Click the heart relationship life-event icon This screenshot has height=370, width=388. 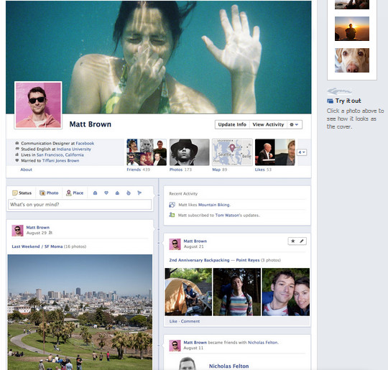coord(106,193)
